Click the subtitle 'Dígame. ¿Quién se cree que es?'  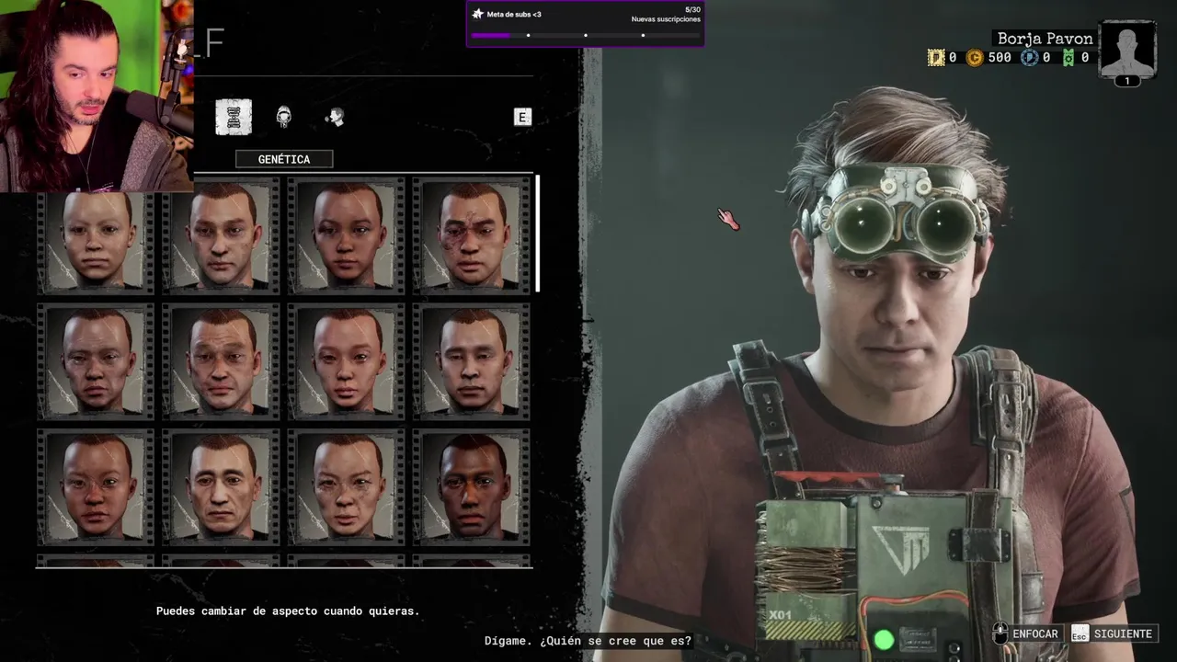(x=588, y=641)
